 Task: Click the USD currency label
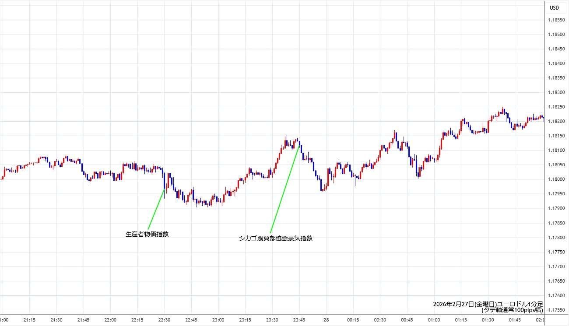[554, 7]
